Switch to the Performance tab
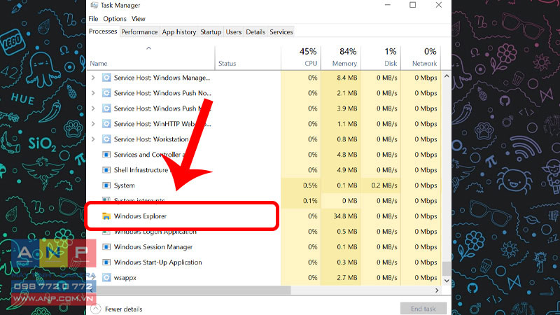 click(139, 31)
